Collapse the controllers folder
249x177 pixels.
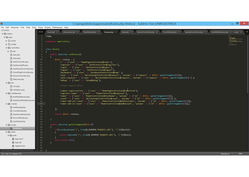[6, 48]
